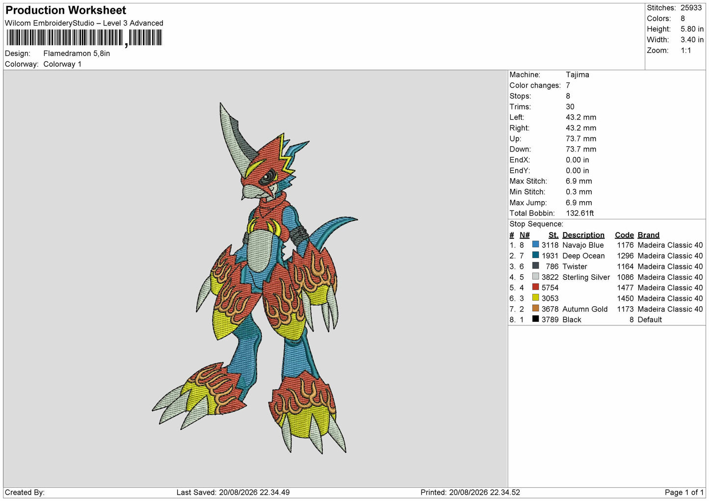Click 'Sterling Silver' description text
The width and height of the screenshot is (709, 501).
[586, 277]
